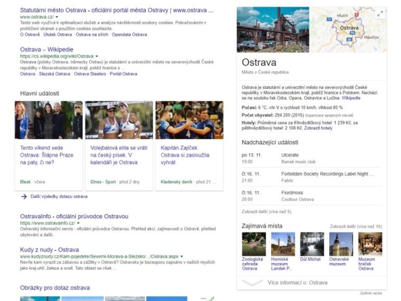This screenshot has width=401, height=301.
Task: Click the Počasí label in knowledge panel
Action: click(249, 108)
